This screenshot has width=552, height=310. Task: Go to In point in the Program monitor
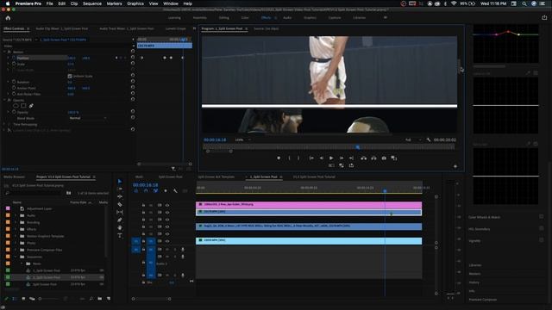311,158
